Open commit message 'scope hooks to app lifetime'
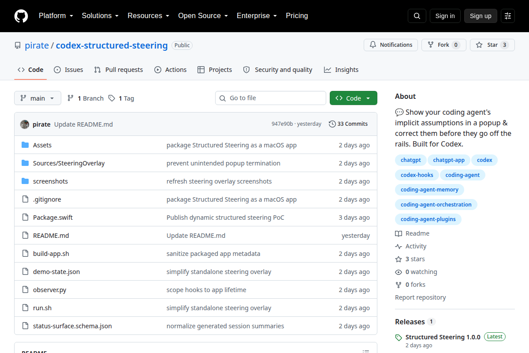 [206, 290]
